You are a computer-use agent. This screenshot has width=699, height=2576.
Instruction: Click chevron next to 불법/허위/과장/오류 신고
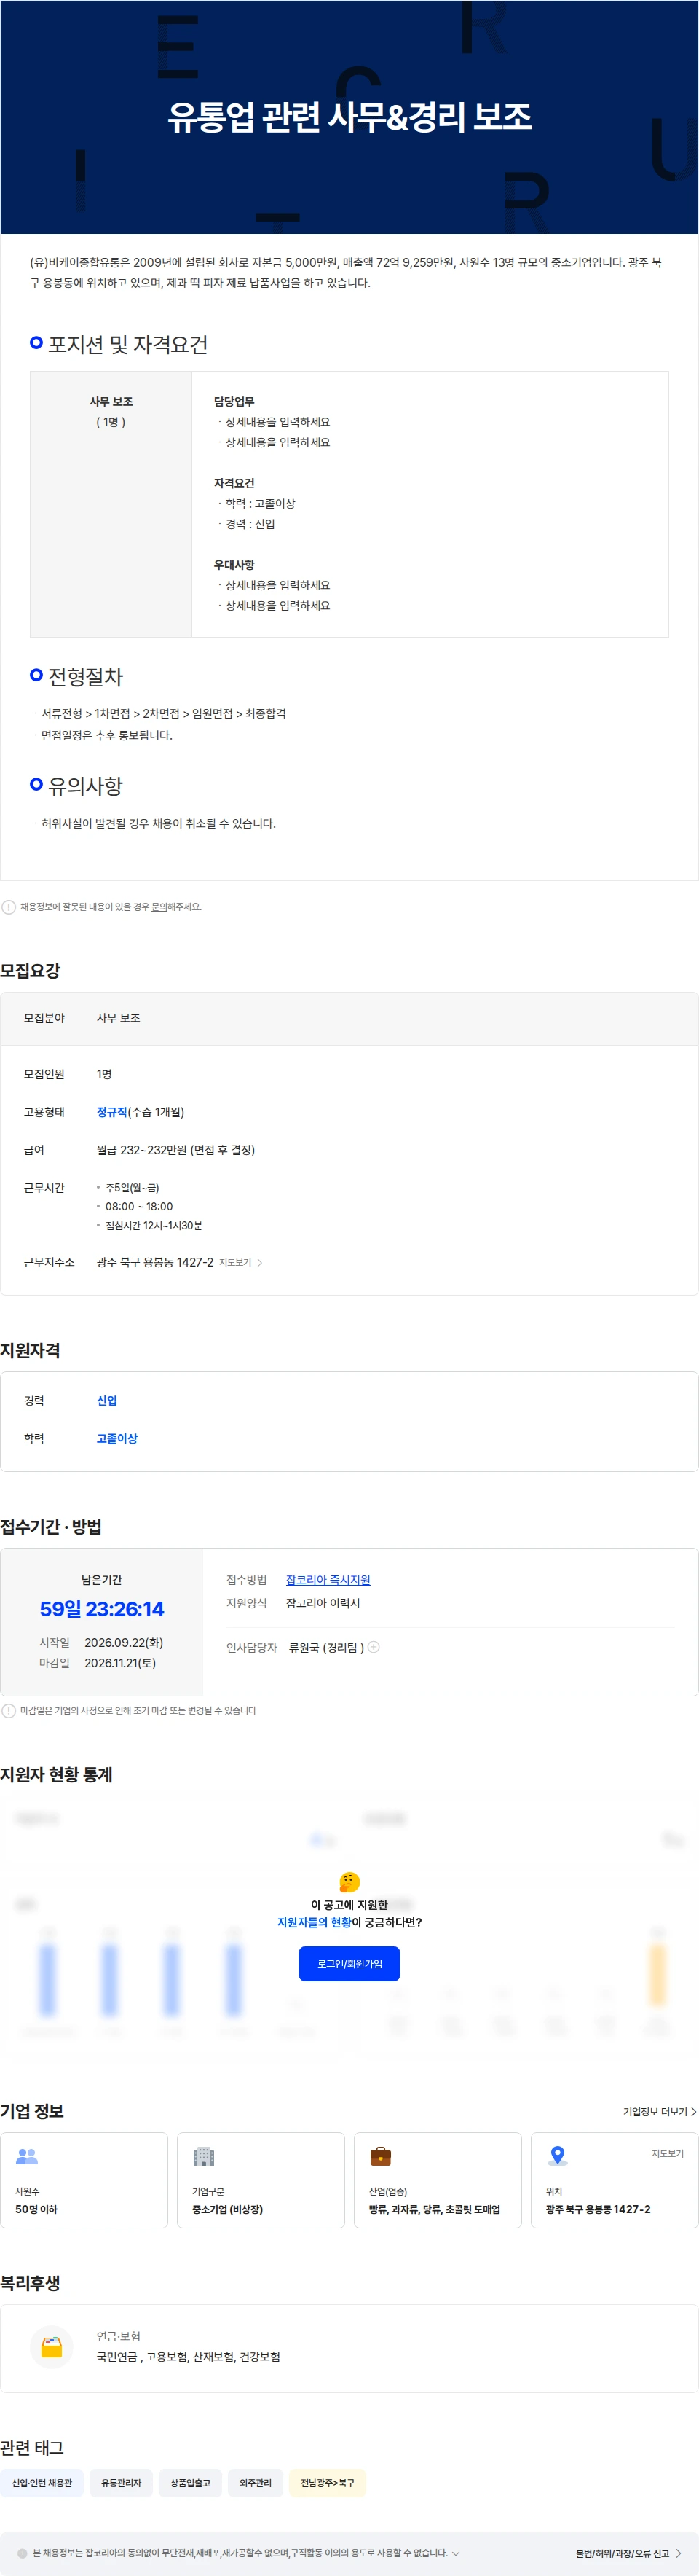(679, 2553)
